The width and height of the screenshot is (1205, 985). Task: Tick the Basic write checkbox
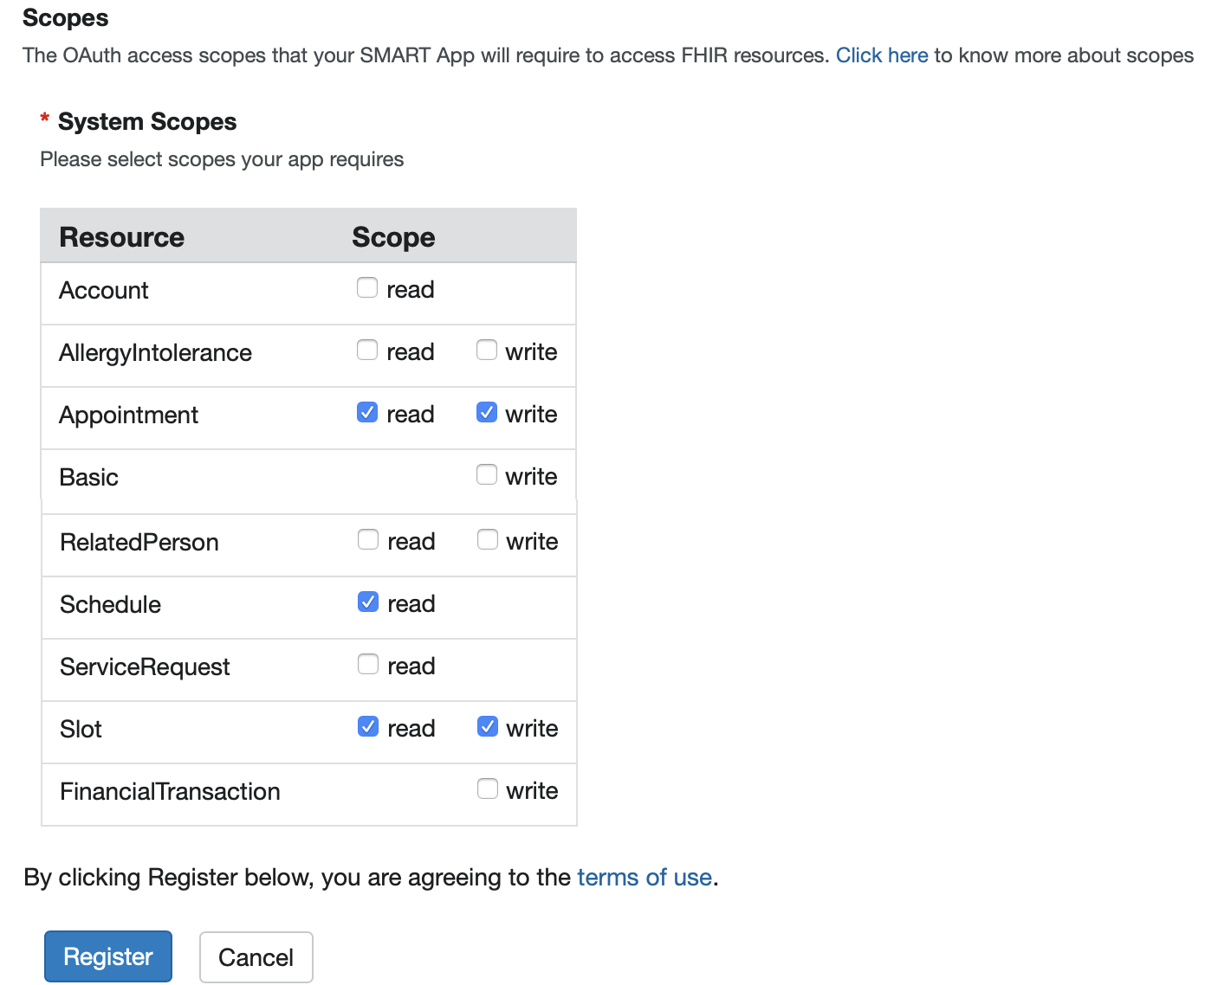(x=487, y=475)
